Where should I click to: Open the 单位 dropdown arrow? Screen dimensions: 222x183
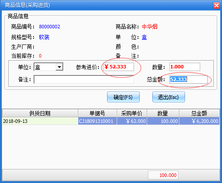point(59,67)
